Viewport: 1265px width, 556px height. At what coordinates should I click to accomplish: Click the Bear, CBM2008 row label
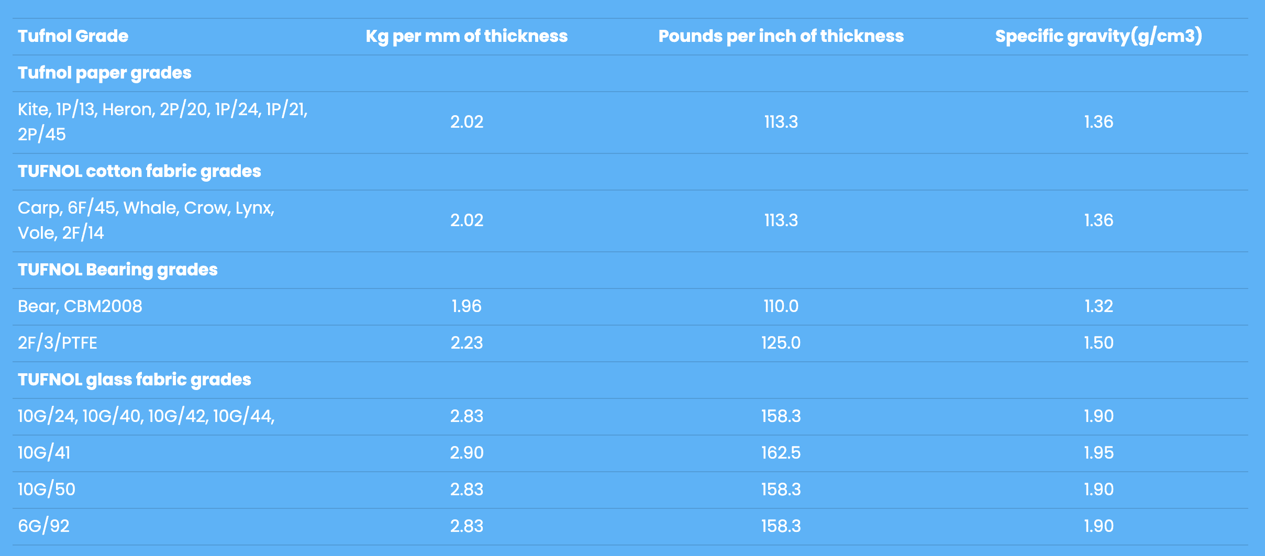pos(80,306)
